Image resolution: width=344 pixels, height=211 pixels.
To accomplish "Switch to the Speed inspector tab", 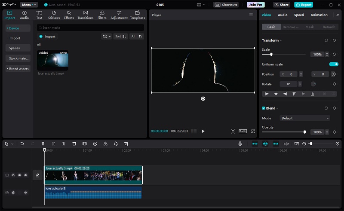I will coord(299,15).
